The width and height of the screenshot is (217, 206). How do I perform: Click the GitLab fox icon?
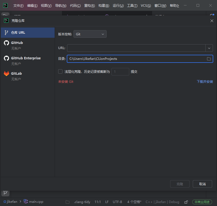pos(6,73)
